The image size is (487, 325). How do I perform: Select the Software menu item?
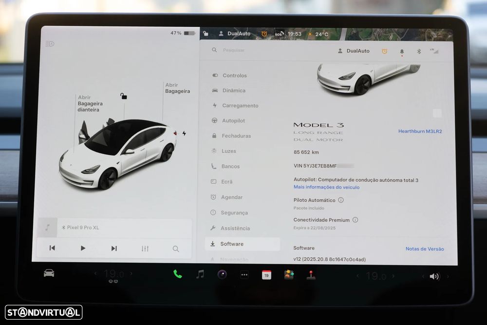(242, 244)
